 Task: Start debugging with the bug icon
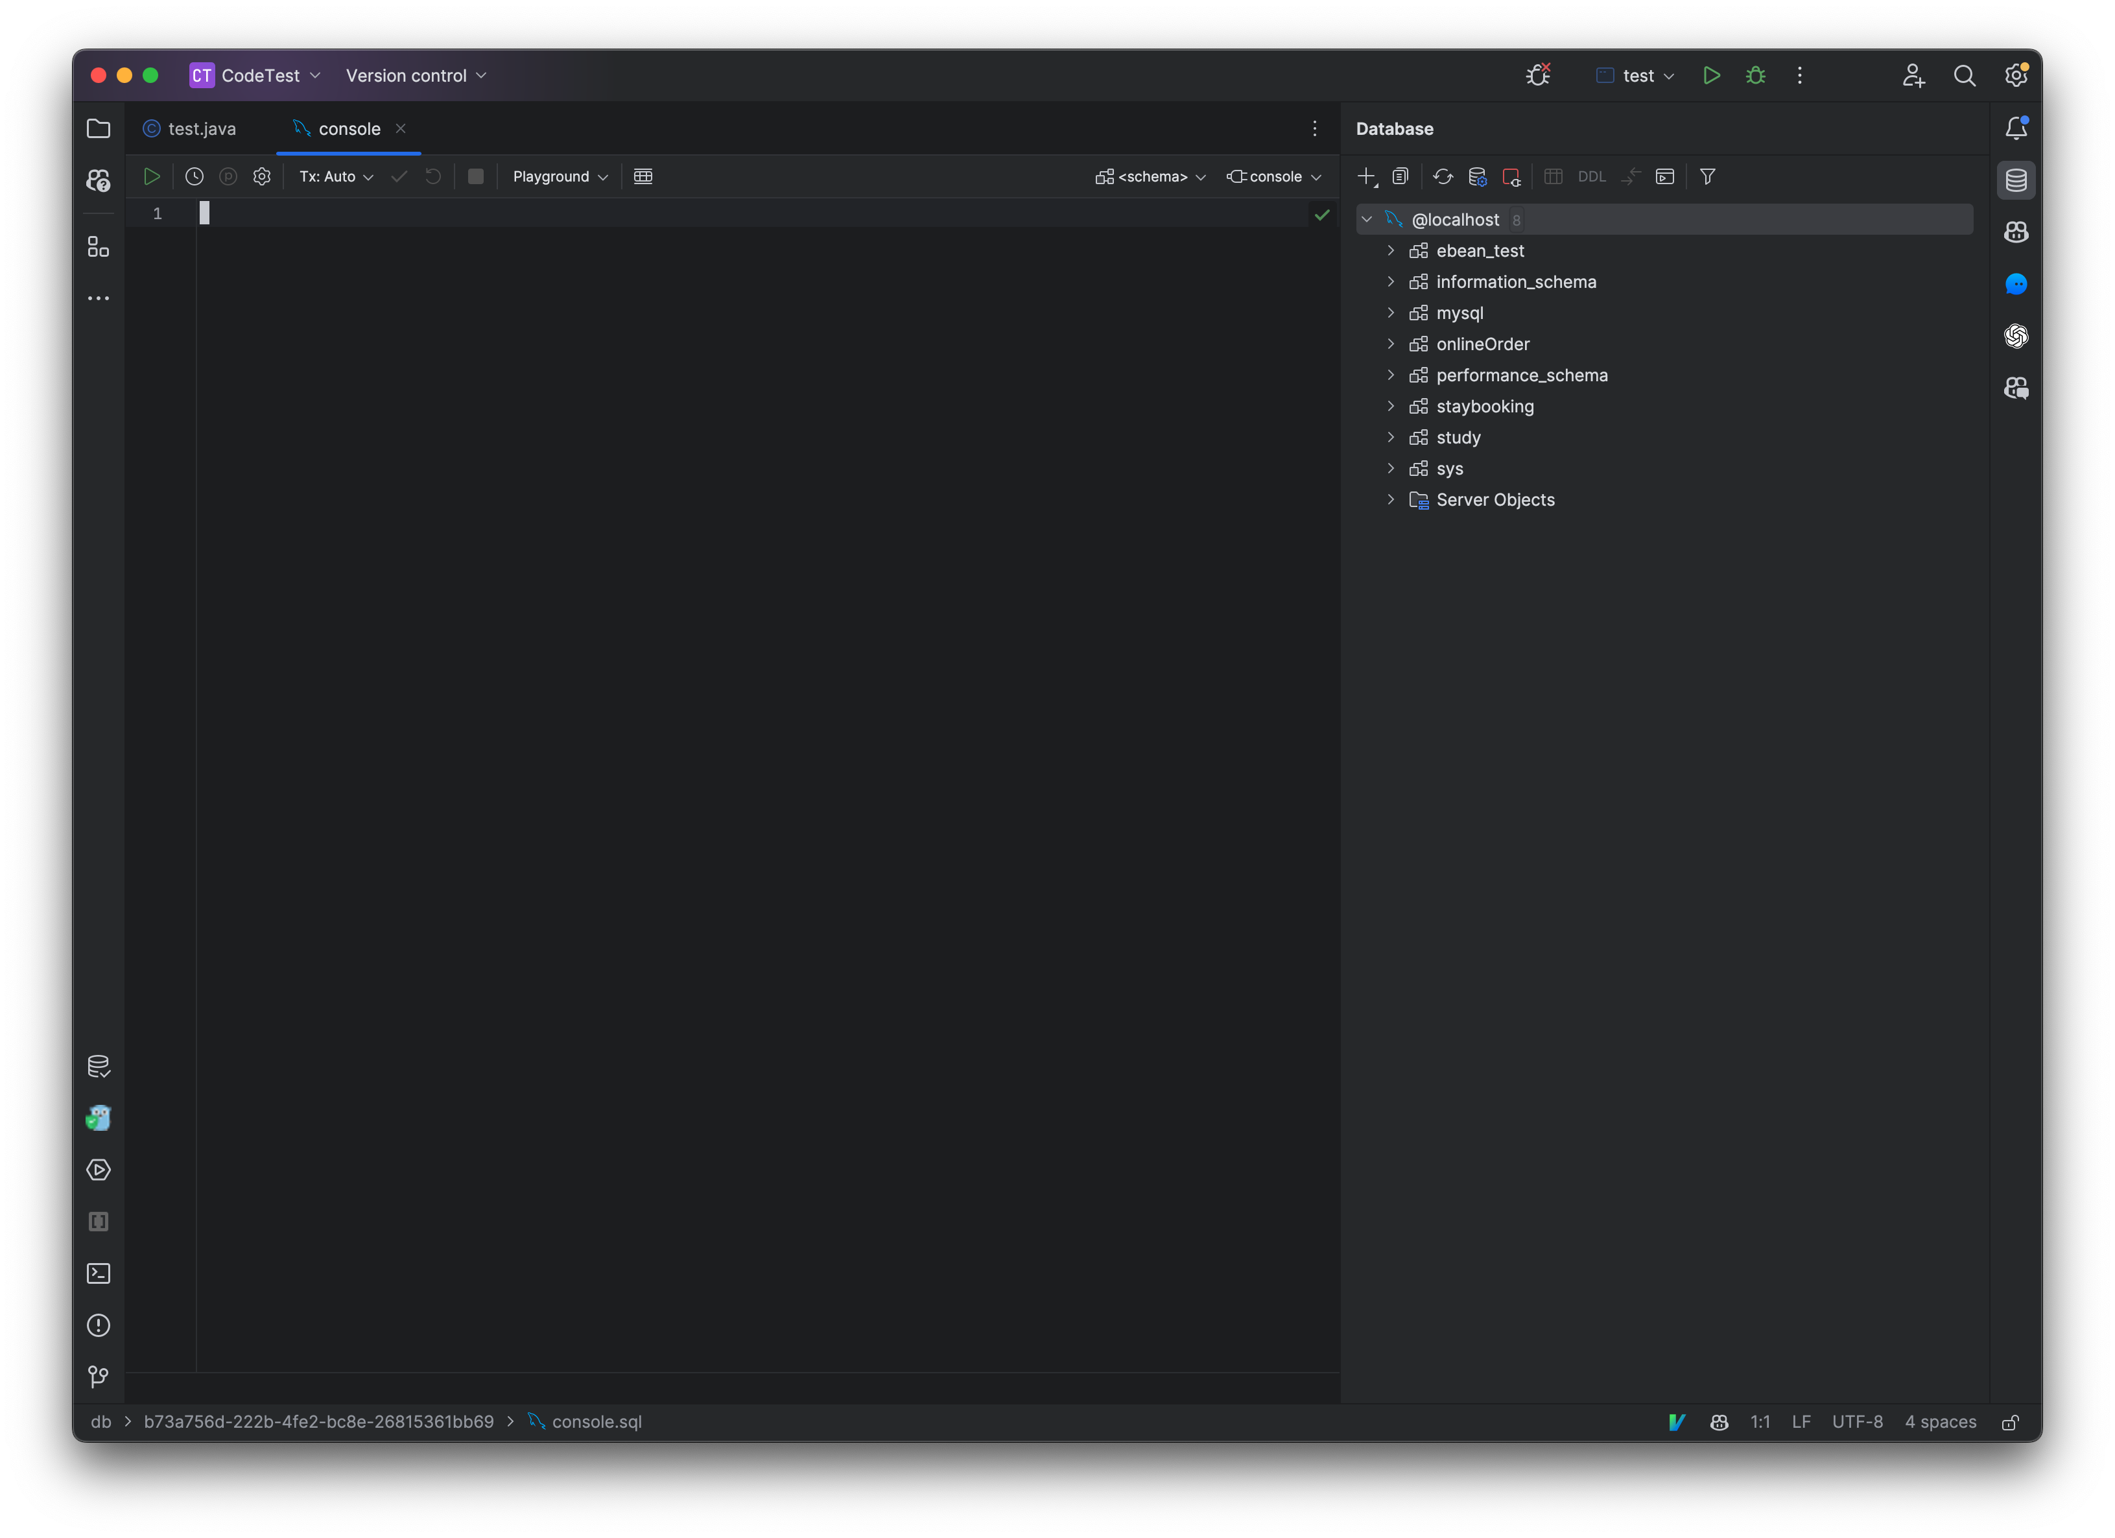coord(1755,76)
